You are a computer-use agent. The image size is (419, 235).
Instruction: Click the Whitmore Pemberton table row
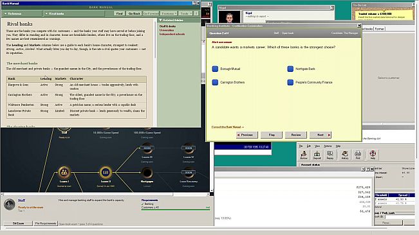click(x=77, y=105)
